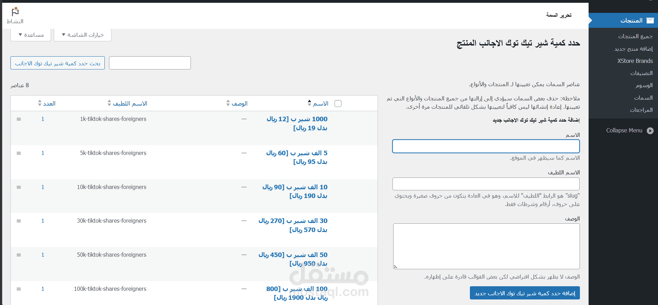Click the بحث حدد كمية شير search button
The height and width of the screenshot is (305, 658).
click(58, 63)
